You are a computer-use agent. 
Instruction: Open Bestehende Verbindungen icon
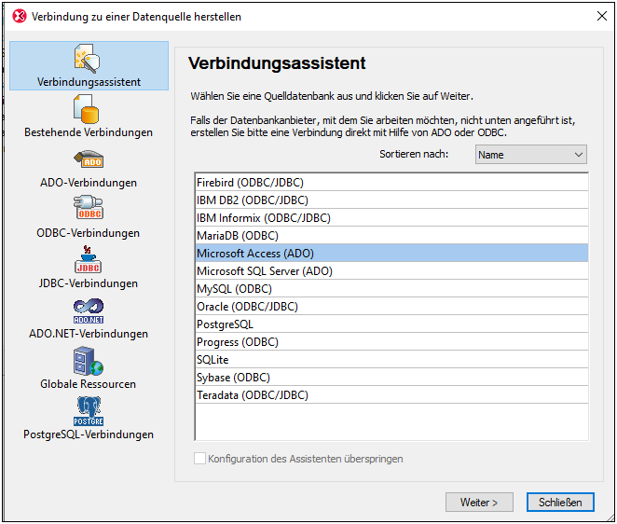pos(86,109)
